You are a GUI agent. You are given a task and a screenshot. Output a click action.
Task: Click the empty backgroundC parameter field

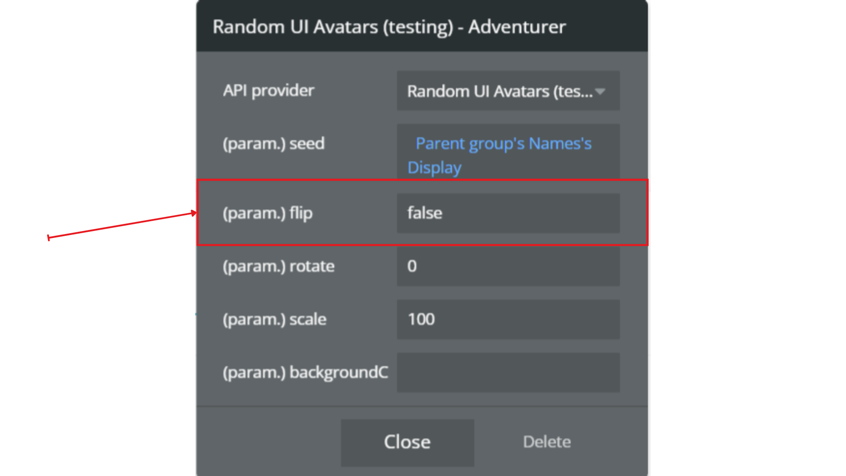tap(508, 372)
